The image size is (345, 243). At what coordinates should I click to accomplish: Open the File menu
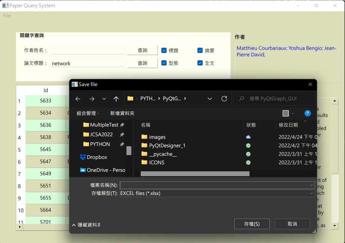[x=7, y=16]
